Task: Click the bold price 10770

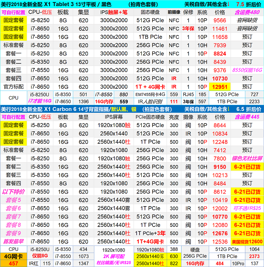Action: [220, 217]
